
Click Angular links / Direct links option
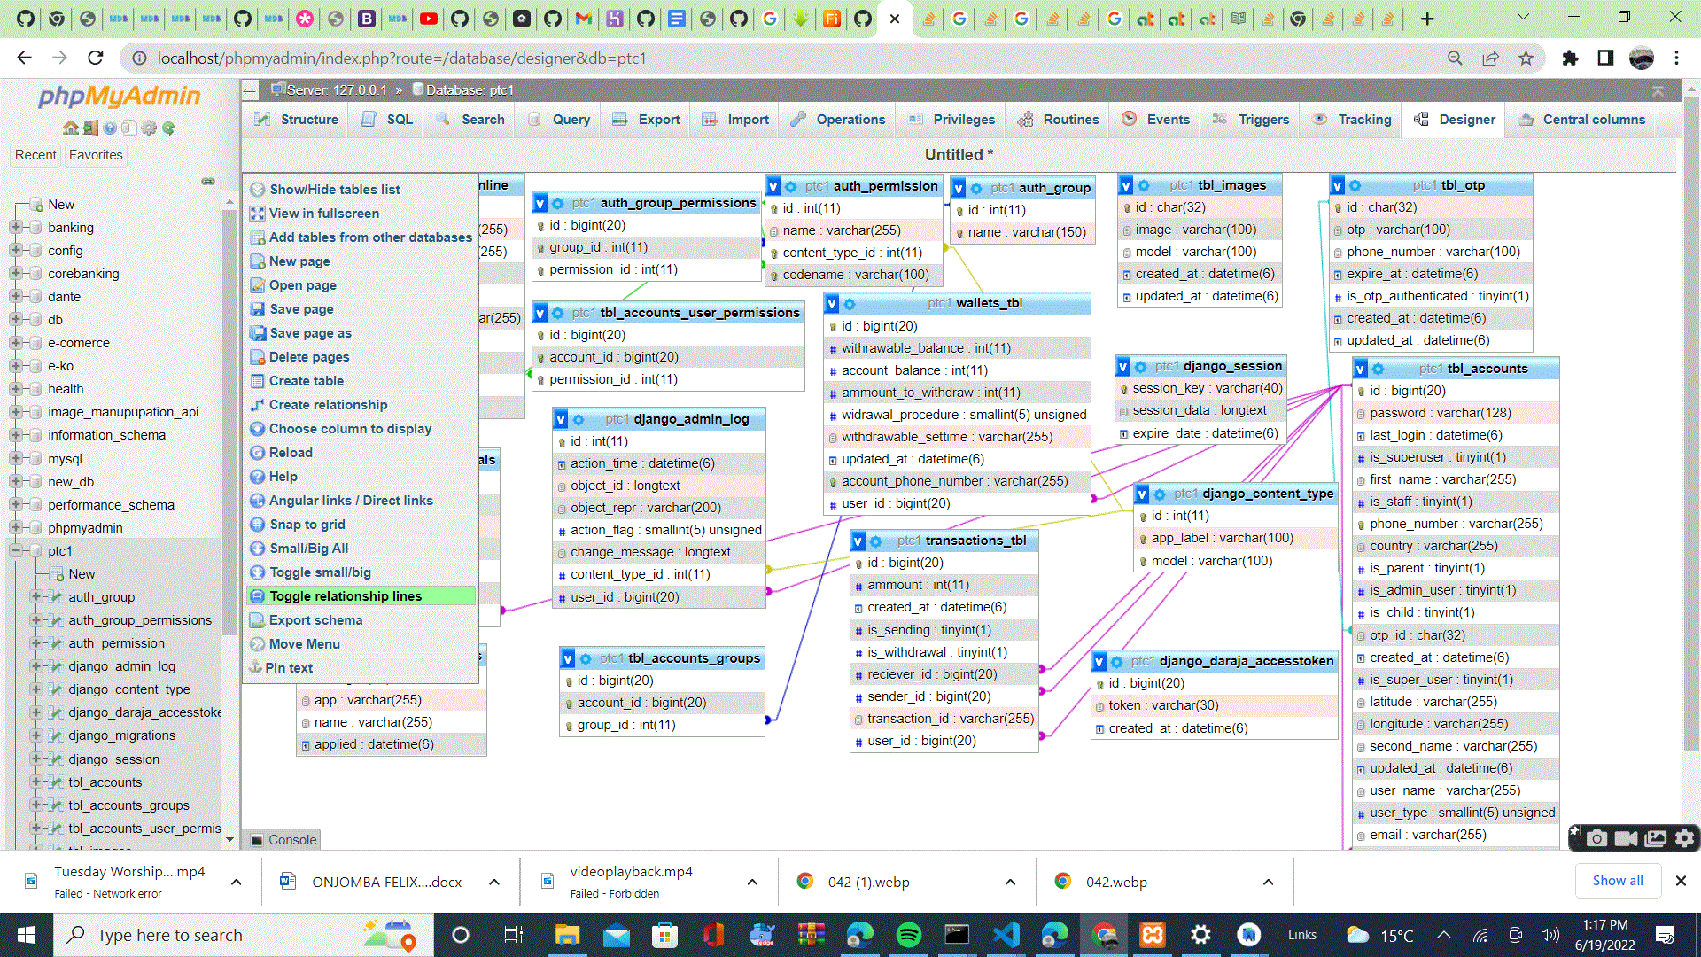point(351,500)
